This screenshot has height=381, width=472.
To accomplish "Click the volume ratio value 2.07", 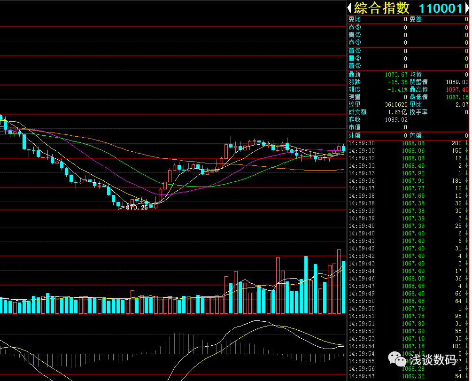I will 462,104.
